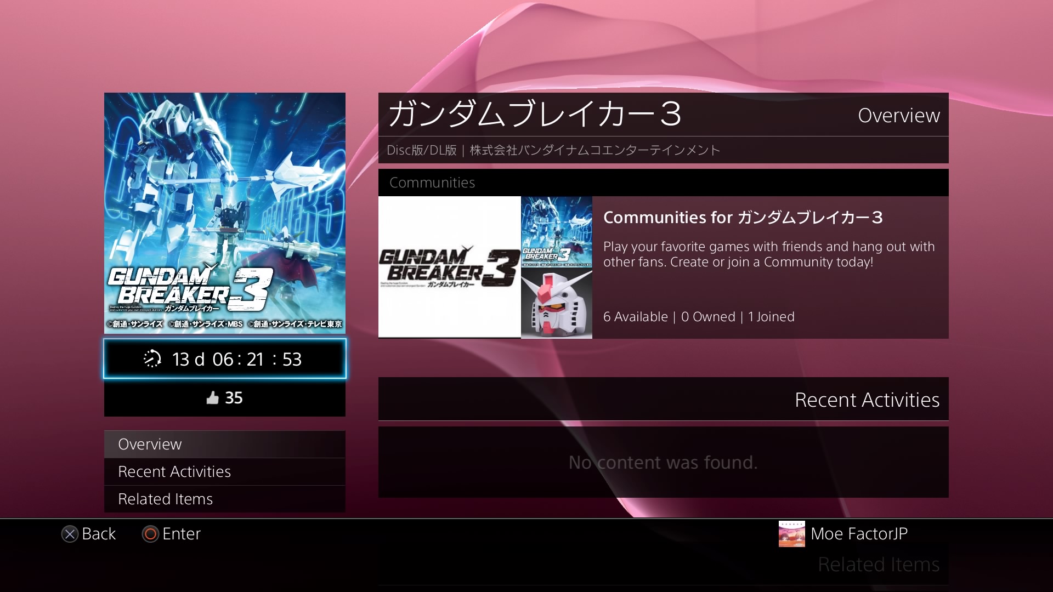Image resolution: width=1053 pixels, height=592 pixels.
Task: Select the Overview menu item
Action: [x=225, y=444]
